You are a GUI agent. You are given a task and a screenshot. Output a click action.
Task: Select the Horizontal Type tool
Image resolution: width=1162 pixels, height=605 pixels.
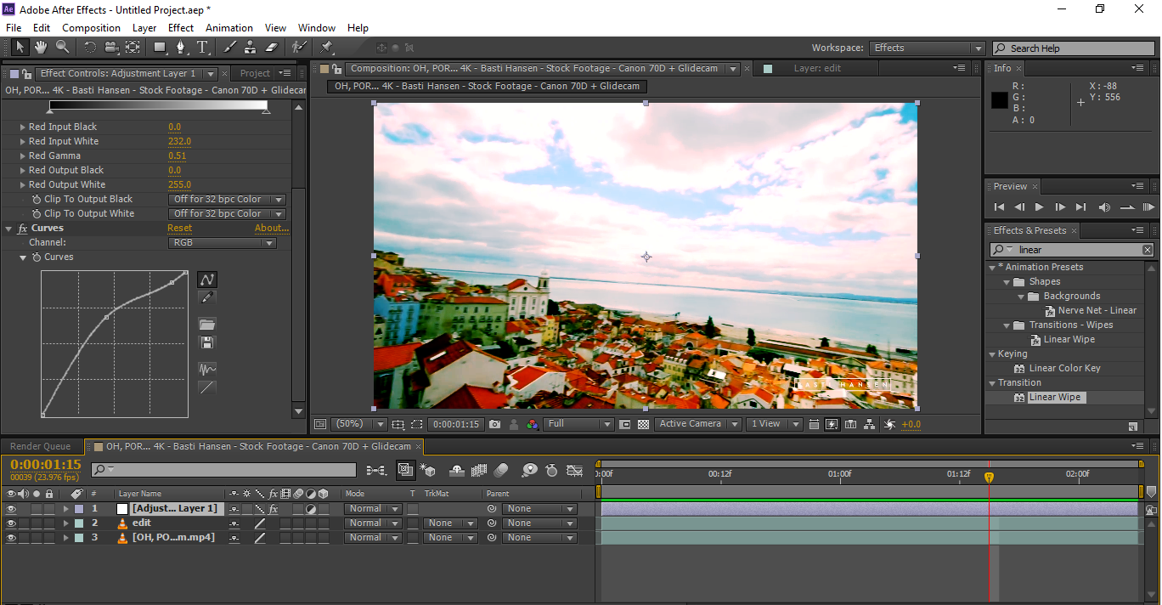coord(203,48)
